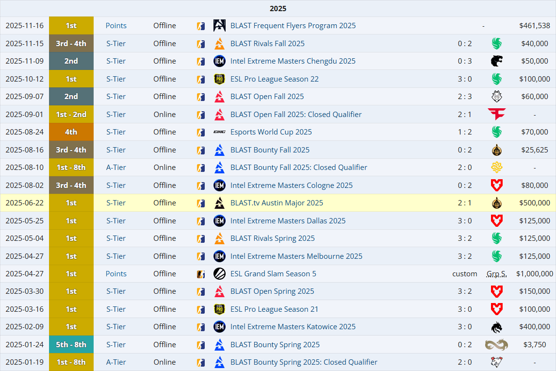Click the Virtus.pro logo in BLAST Bounty Spring Closed Qualifier row
Screen dimensions: 556x371
click(496, 362)
